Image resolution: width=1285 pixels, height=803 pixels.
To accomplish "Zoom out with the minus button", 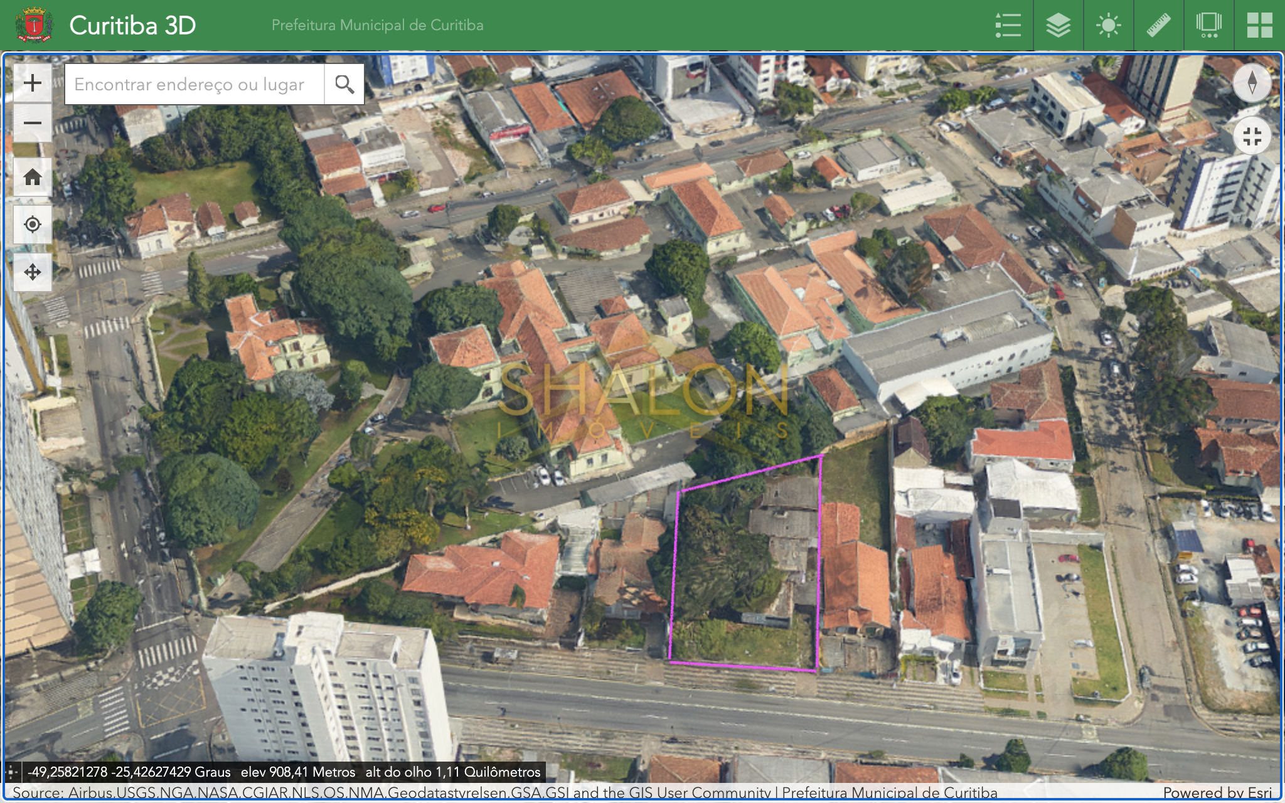I will tap(33, 122).
